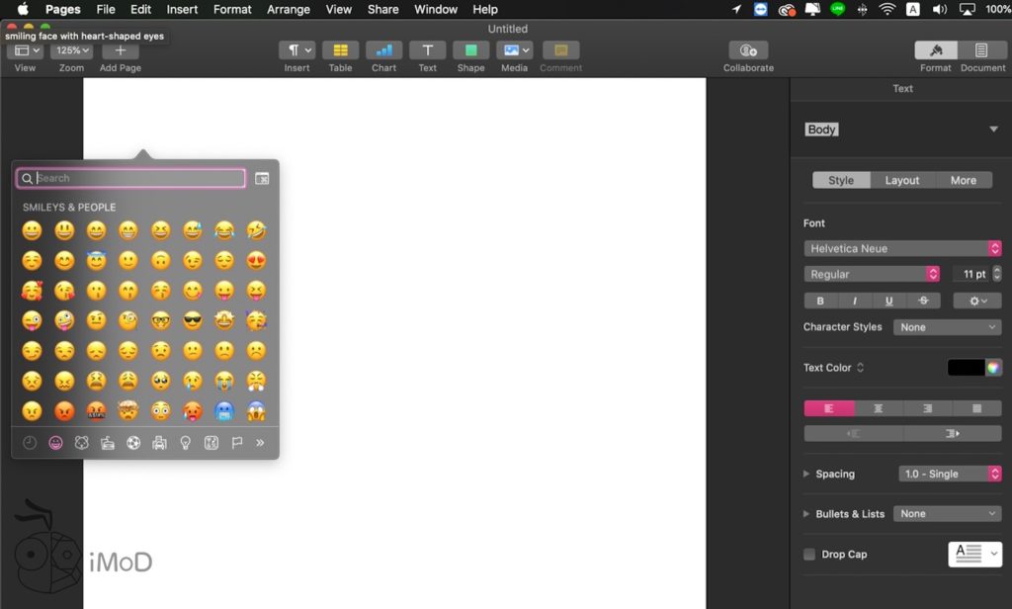Enable the Drop Cap checkbox
Screen dimensions: 1012x609
[809, 555]
